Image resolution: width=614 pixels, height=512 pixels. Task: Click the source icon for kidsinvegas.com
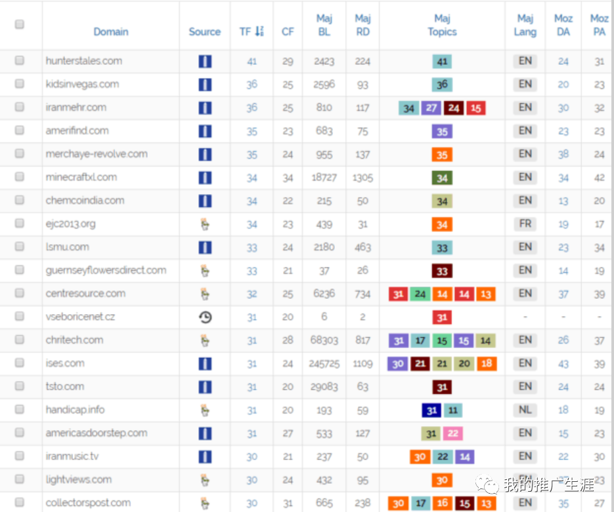pyautogui.click(x=205, y=85)
